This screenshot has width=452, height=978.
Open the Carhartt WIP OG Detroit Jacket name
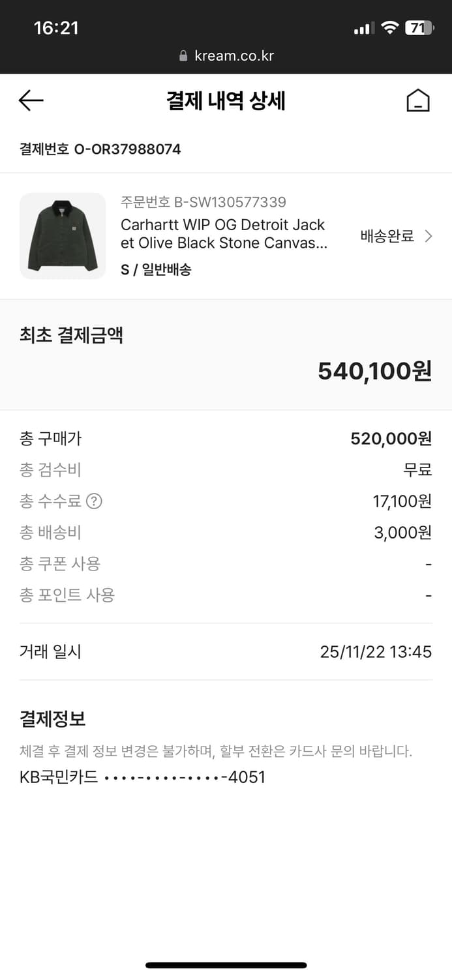coord(224,233)
